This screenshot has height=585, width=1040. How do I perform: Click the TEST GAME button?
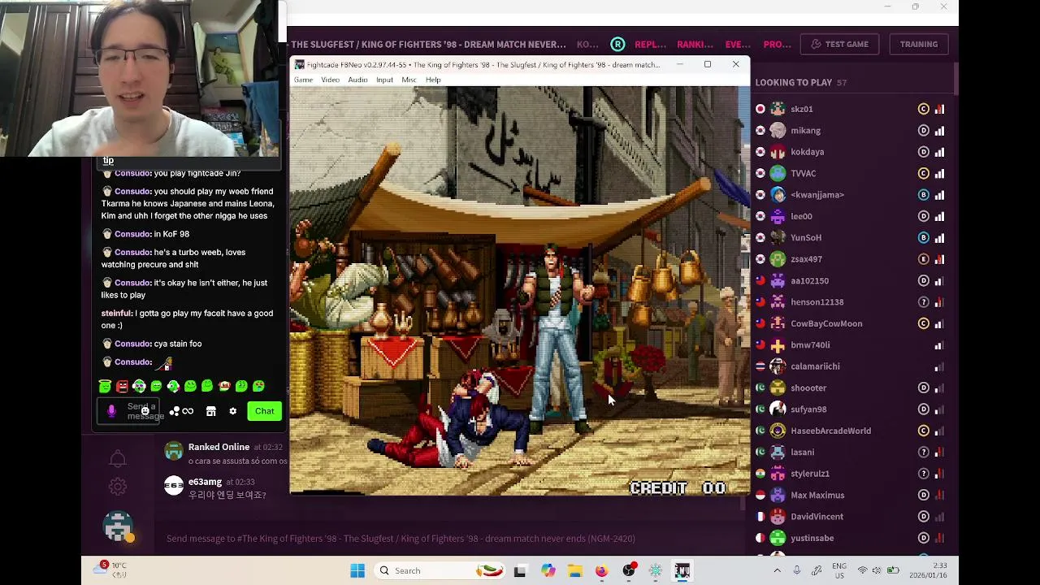pyautogui.click(x=839, y=44)
